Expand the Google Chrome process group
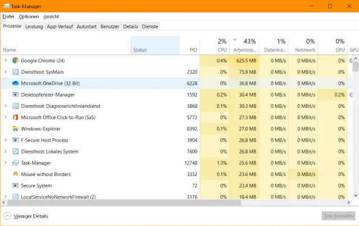Viewport: 359px width, 226px height. click(6, 61)
